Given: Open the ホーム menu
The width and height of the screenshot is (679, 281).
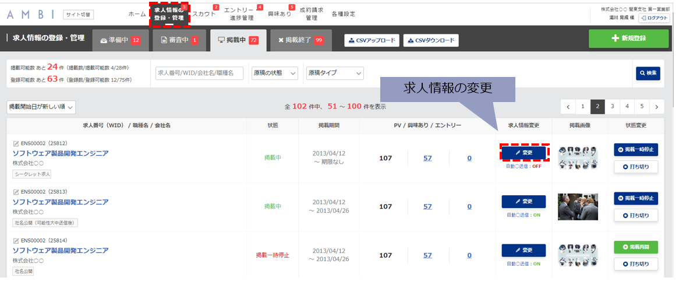Looking at the screenshot, I should [x=137, y=14].
